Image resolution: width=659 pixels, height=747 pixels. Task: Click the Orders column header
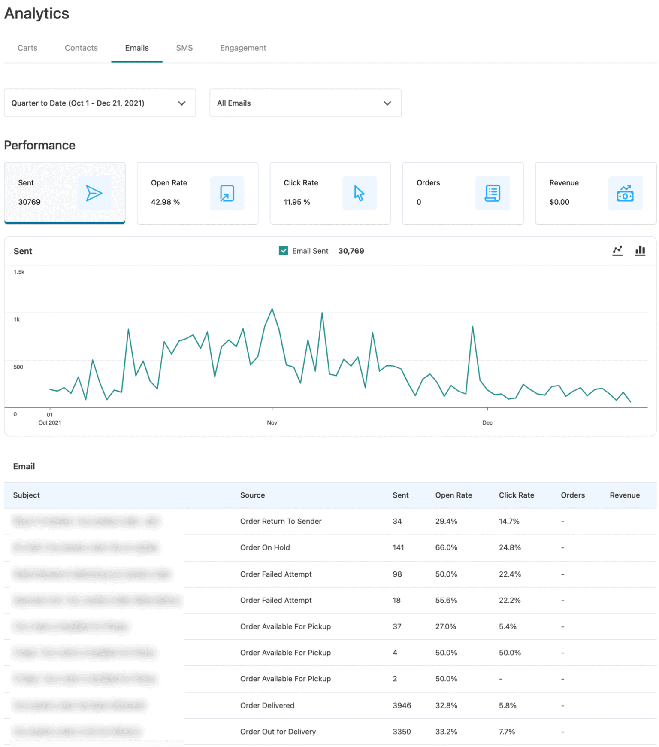[573, 495]
